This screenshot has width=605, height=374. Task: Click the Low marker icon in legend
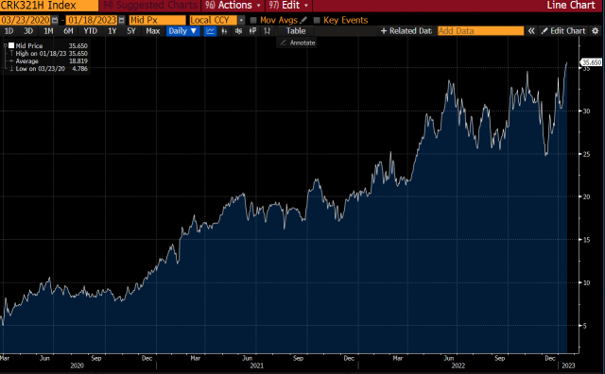pyautogui.click(x=11, y=69)
